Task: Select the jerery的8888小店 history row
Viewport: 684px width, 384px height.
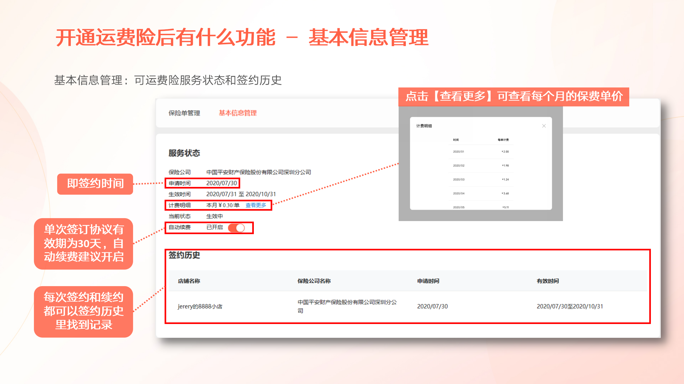Action: click(x=200, y=306)
